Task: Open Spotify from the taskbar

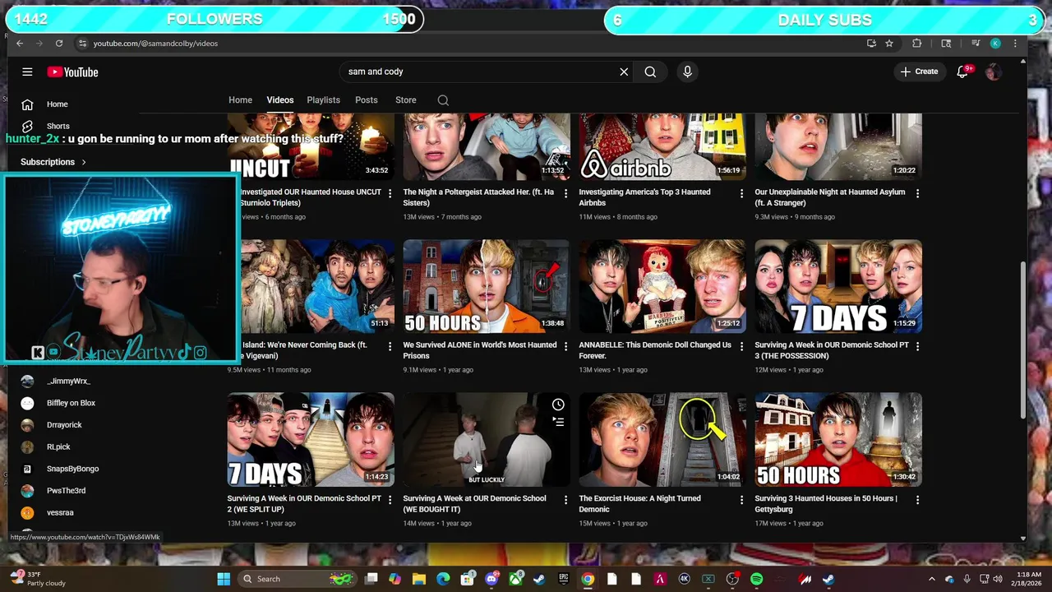Action: (756, 579)
